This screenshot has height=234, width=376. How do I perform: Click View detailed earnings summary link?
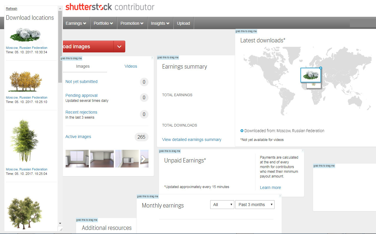(x=192, y=140)
